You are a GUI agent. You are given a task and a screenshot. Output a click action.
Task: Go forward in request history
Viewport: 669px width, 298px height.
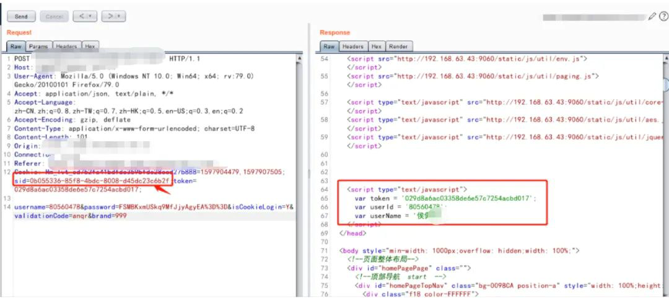pyautogui.click(x=113, y=16)
